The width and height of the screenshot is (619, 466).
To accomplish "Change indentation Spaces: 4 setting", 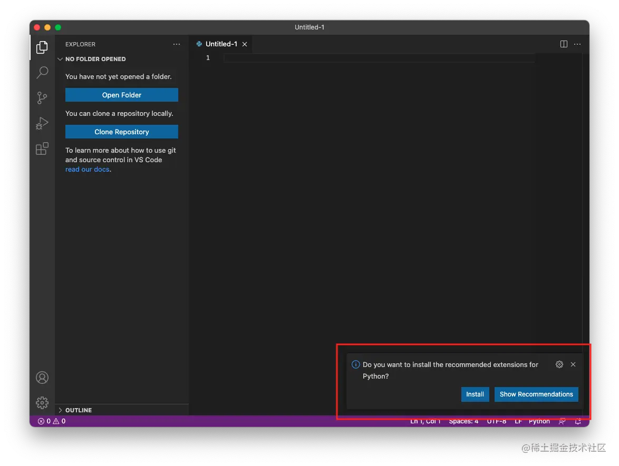I will [463, 421].
